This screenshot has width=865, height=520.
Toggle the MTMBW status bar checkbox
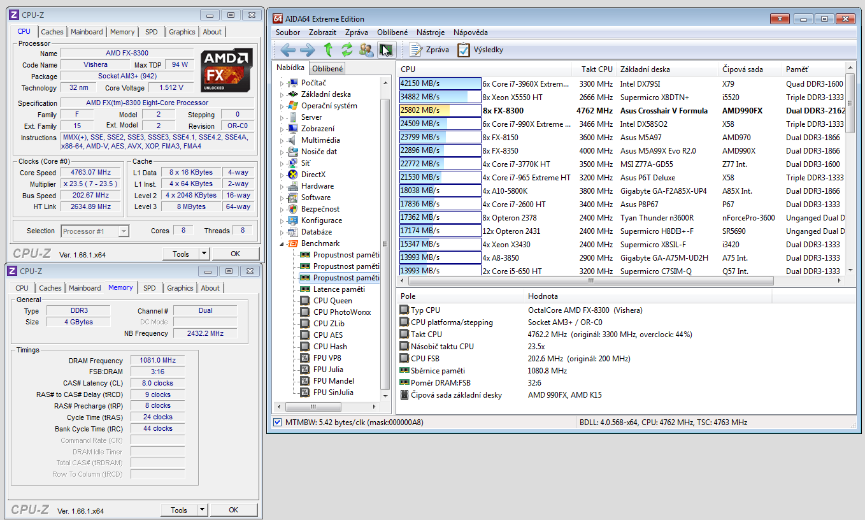[x=277, y=422]
